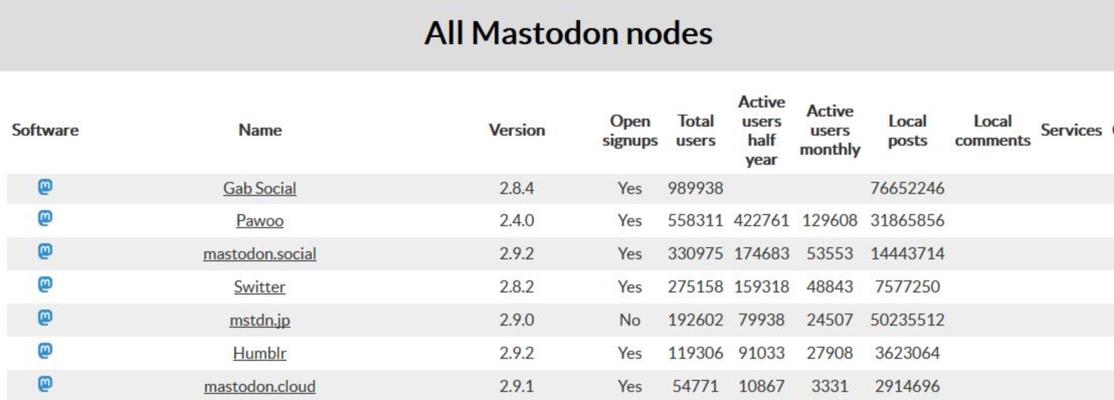Follow the mstdn.jp link
This screenshot has width=1114, height=400.
(259, 320)
